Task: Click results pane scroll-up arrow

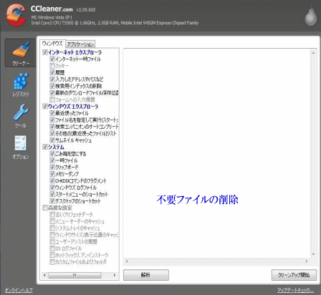Action: click(x=313, y=52)
